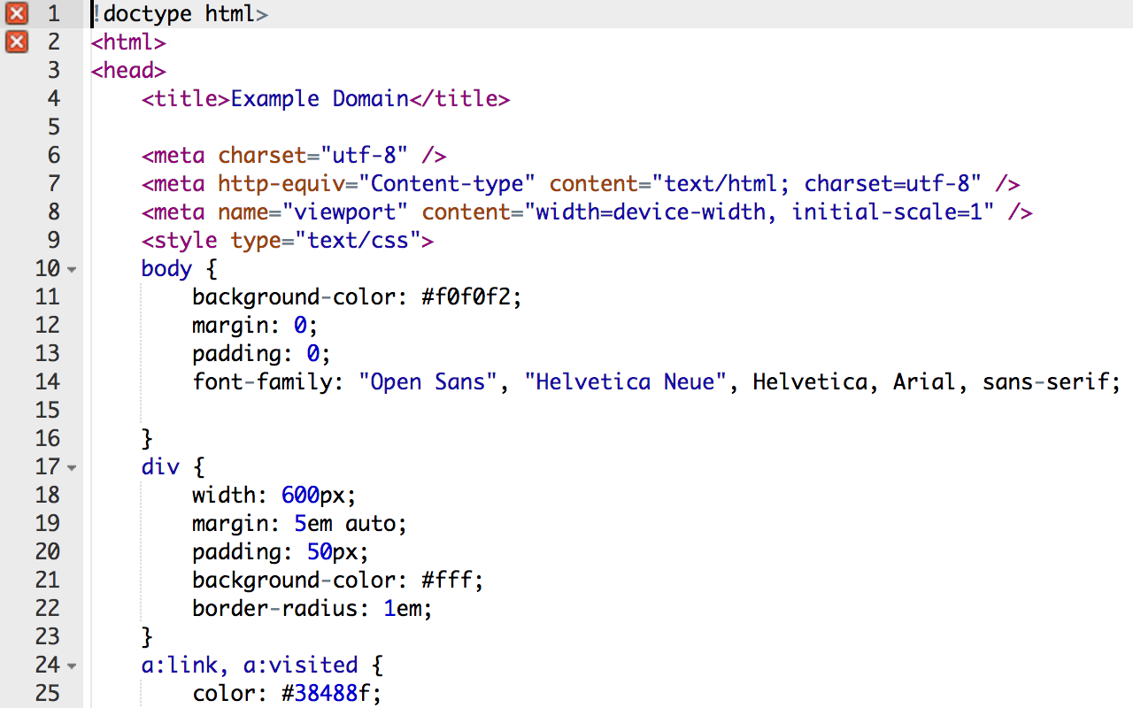1133x708 pixels.
Task: Fold the div rule at line 17
Action: [x=72, y=467]
